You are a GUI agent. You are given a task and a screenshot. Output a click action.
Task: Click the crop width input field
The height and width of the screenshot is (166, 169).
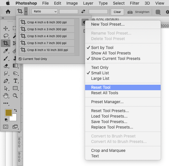pos(69,12)
